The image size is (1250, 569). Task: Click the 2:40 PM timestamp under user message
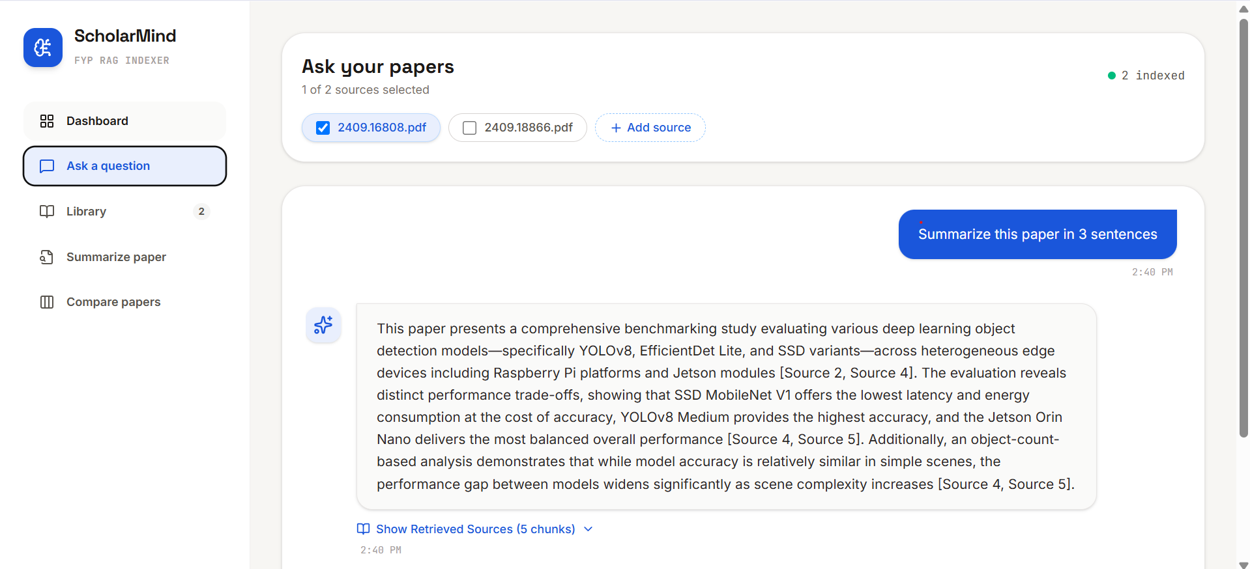(1152, 272)
